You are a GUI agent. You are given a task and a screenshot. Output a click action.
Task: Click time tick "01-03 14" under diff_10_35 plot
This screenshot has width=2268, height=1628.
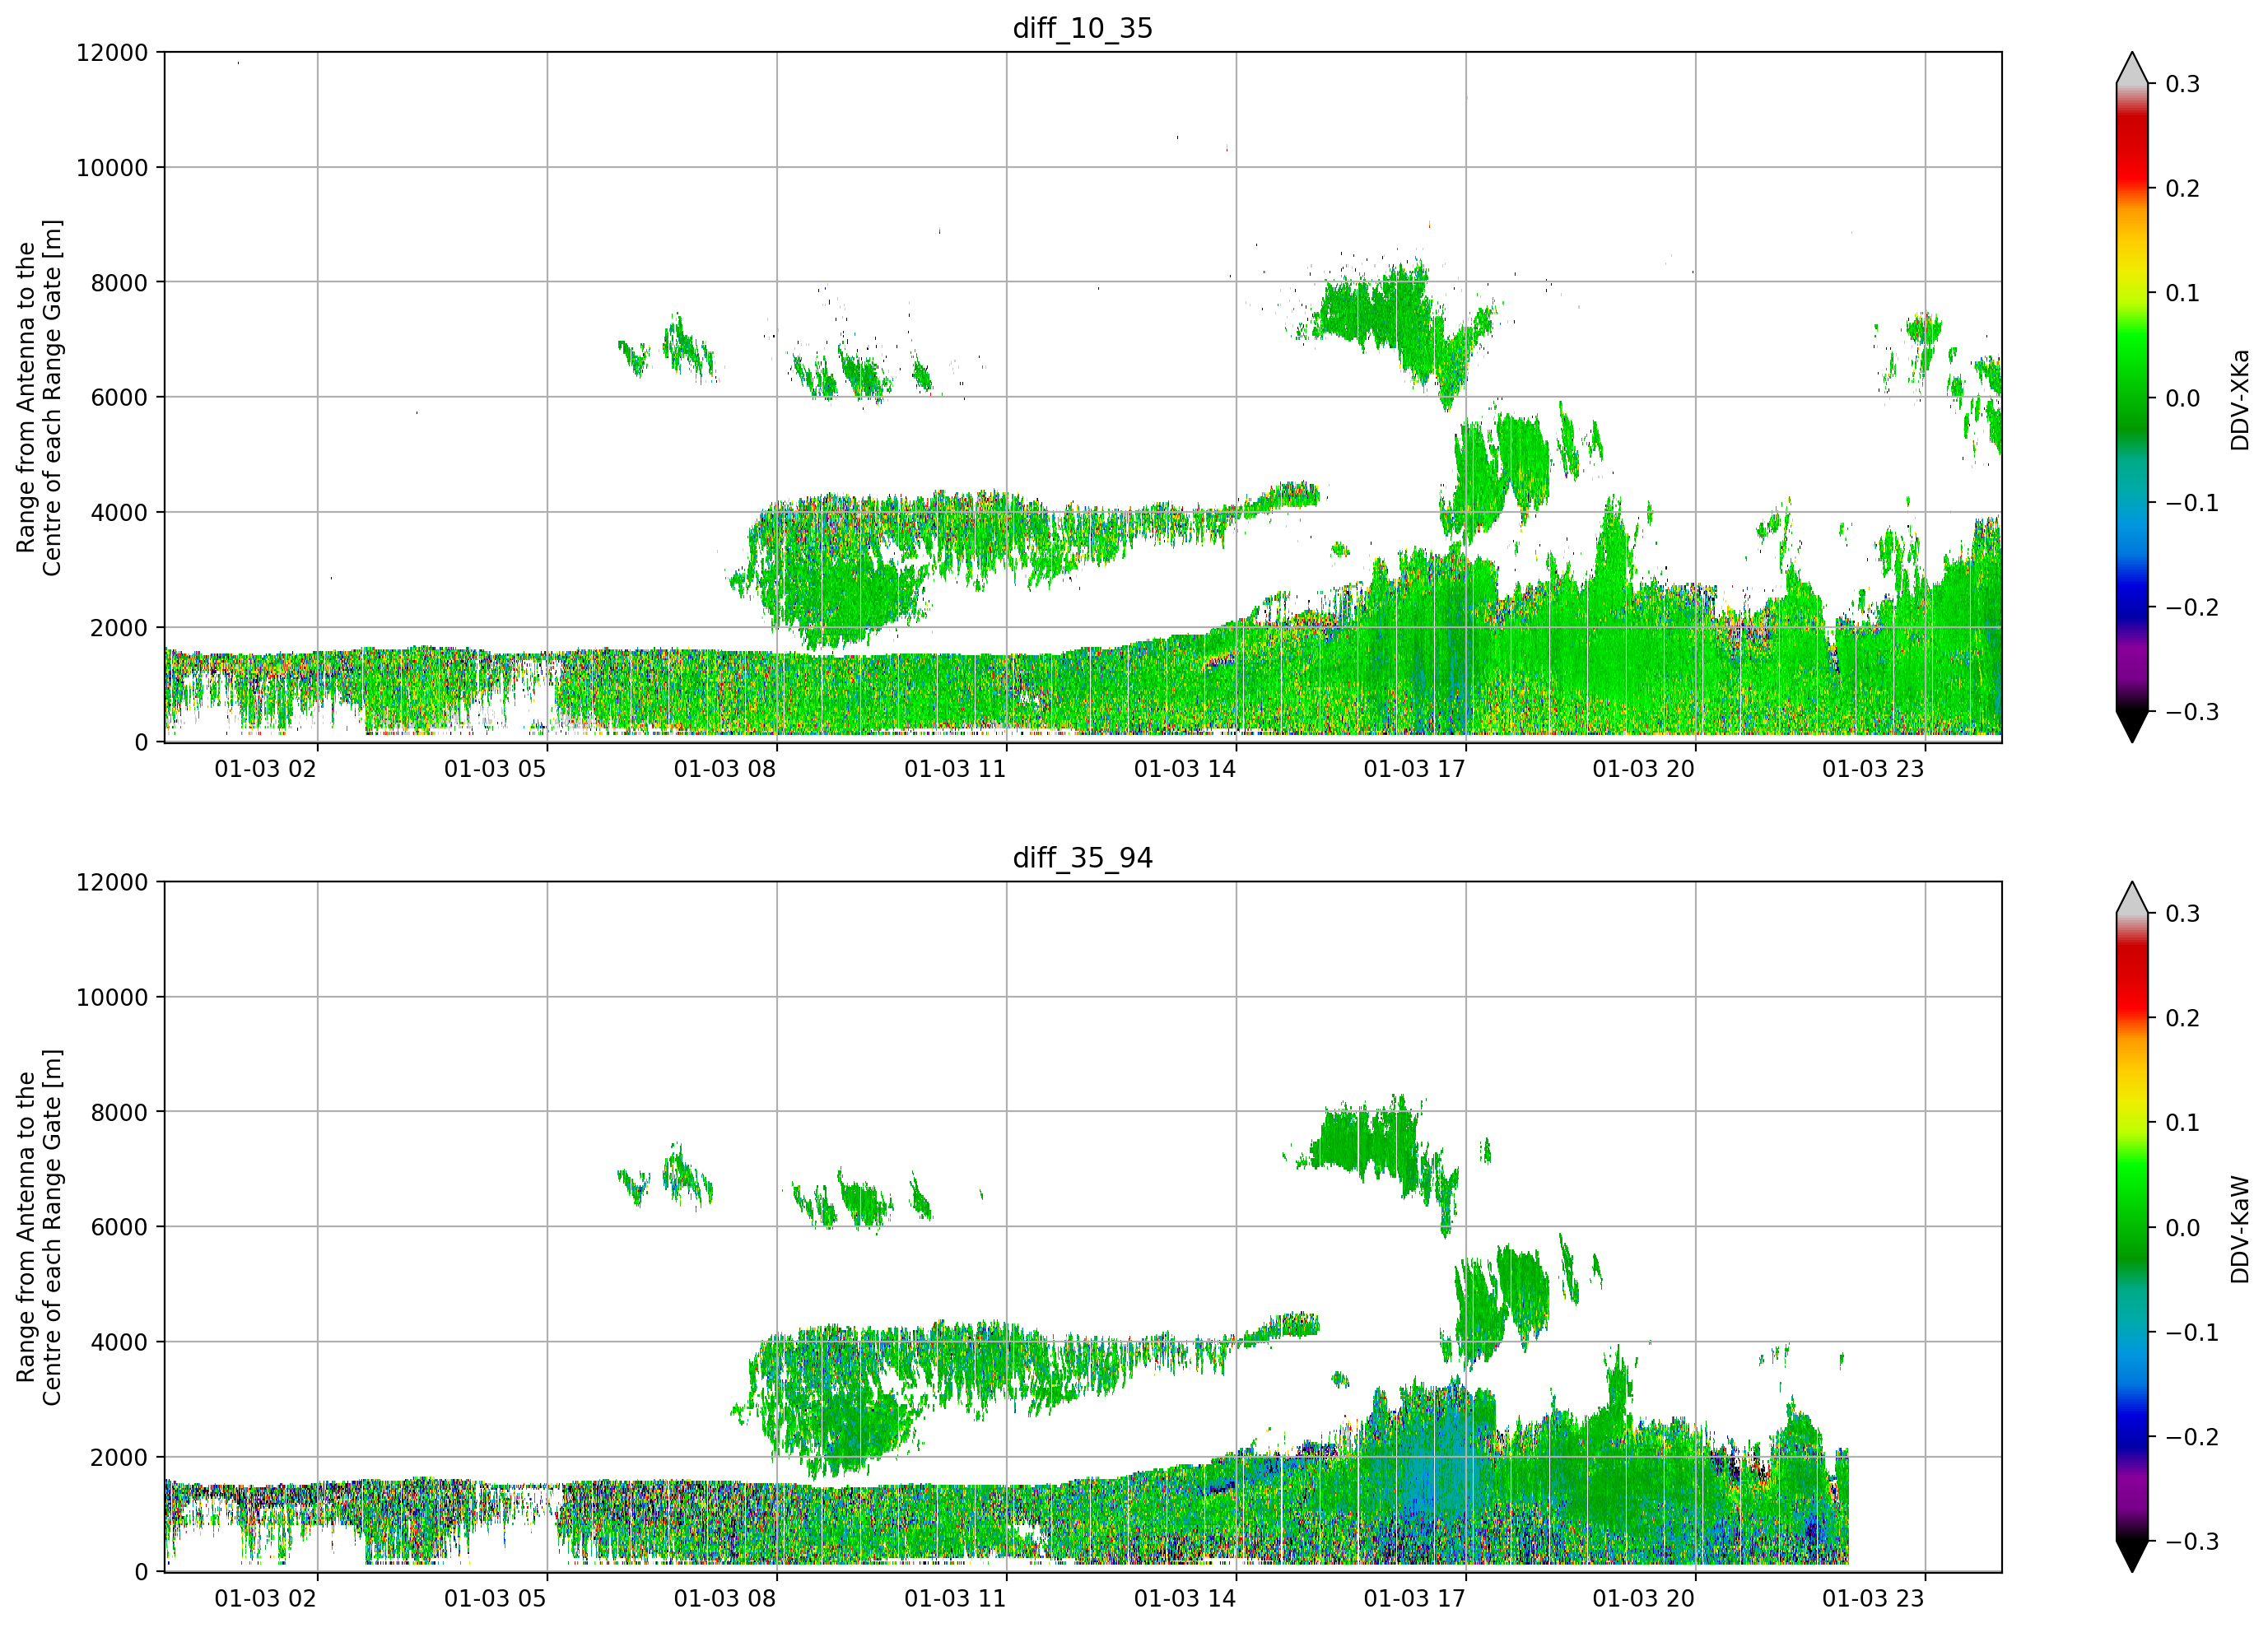click(x=1185, y=769)
